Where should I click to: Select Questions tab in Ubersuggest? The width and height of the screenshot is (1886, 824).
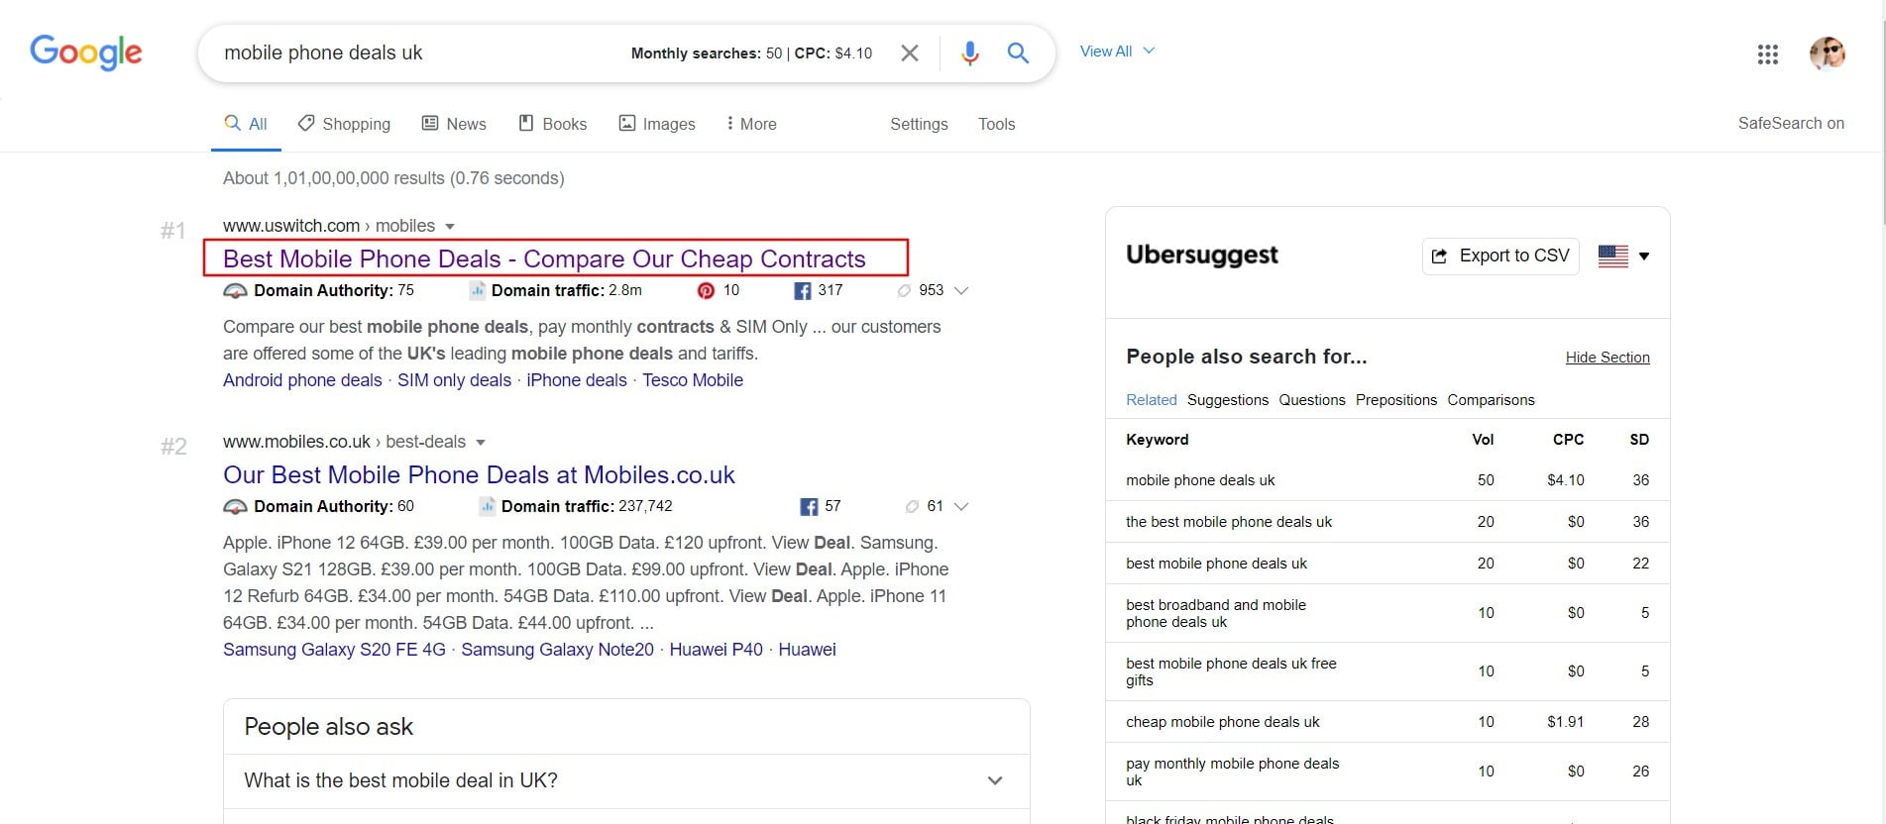tap(1312, 400)
